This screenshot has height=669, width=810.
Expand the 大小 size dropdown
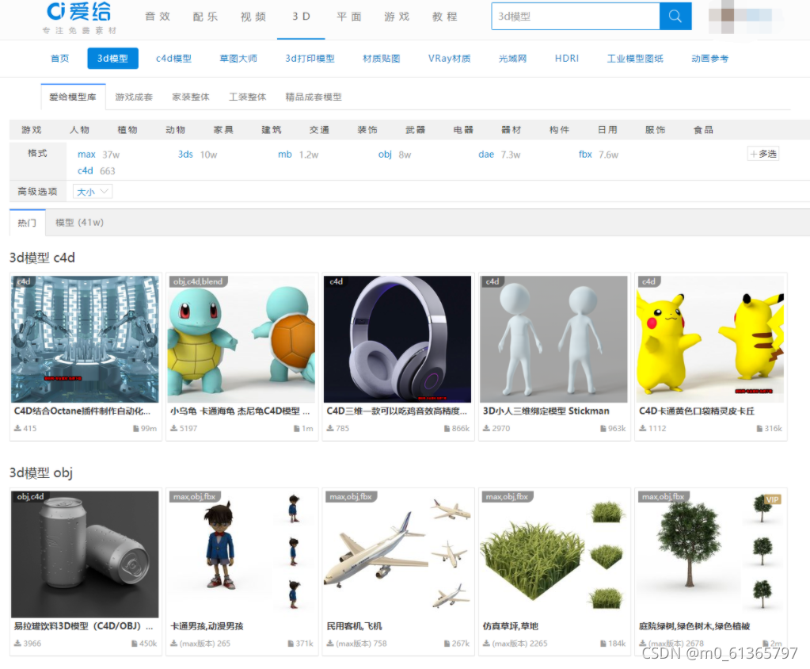pos(93,192)
